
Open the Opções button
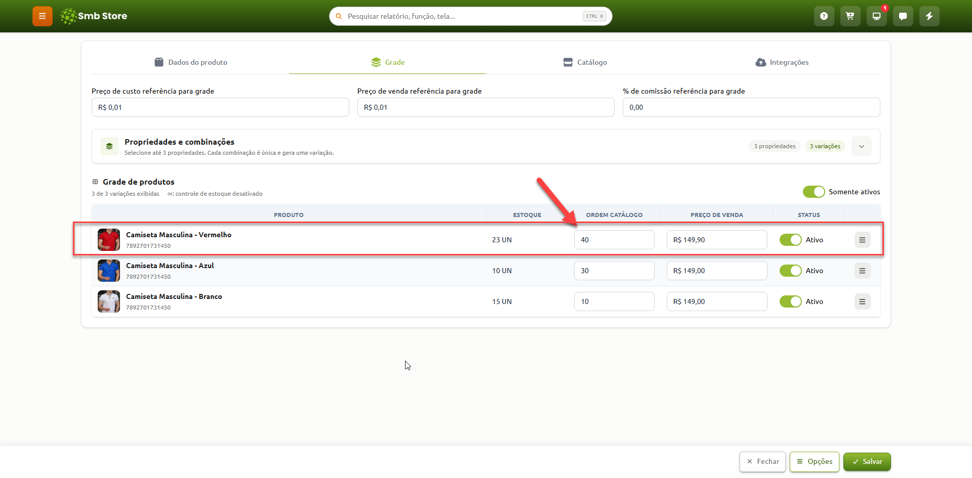(815, 462)
